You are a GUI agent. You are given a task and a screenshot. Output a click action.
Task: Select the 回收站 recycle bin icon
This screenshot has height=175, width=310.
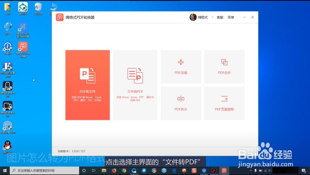[x=38, y=9]
